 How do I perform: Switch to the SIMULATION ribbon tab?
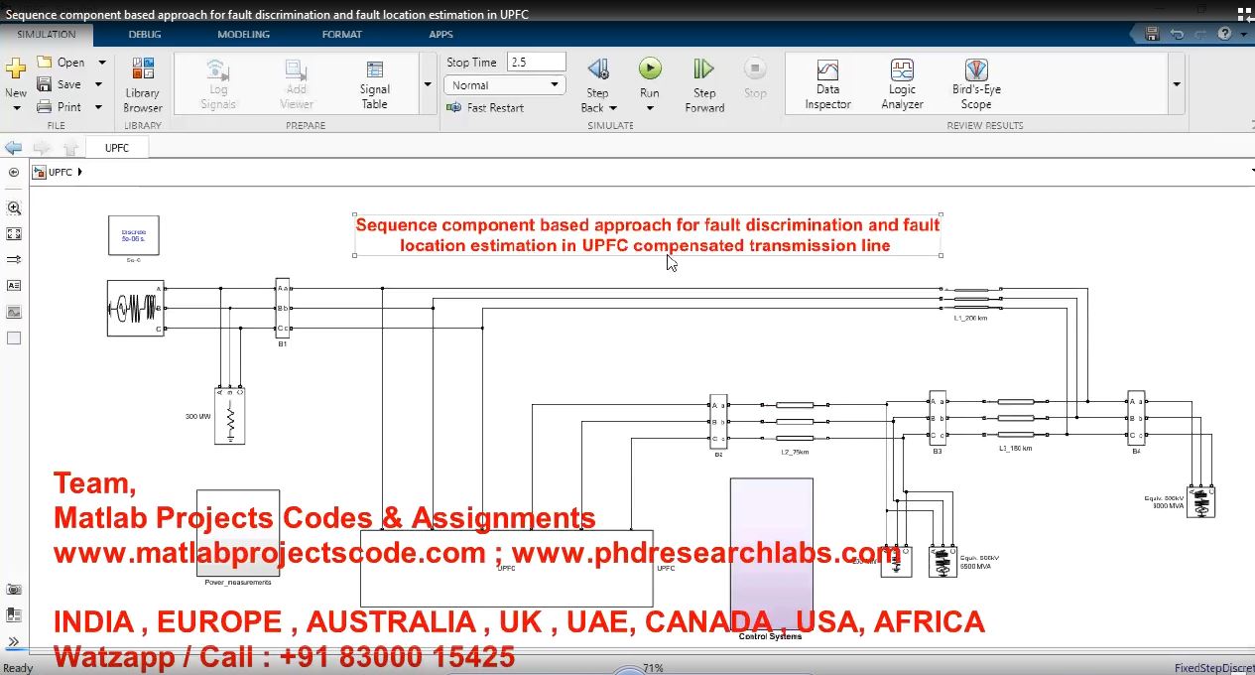[47, 35]
